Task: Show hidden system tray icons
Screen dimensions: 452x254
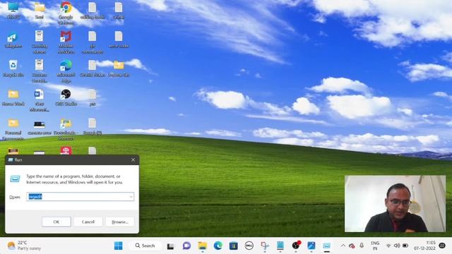Action: click(x=343, y=246)
